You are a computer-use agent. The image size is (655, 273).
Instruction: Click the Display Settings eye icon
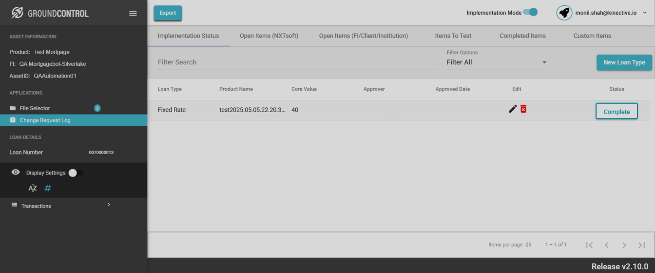[16, 172]
